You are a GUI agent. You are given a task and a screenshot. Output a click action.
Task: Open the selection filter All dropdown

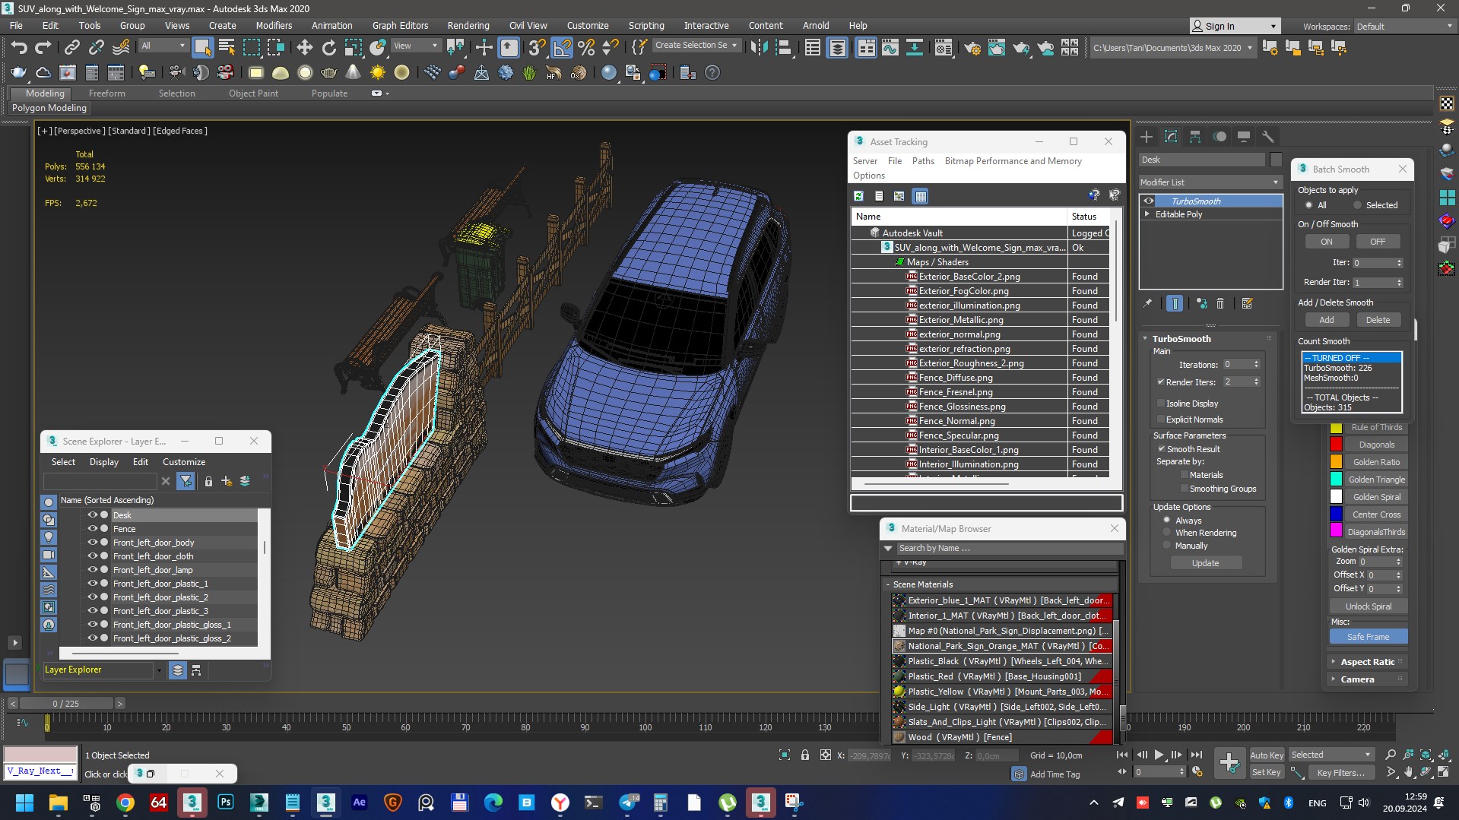tap(163, 46)
